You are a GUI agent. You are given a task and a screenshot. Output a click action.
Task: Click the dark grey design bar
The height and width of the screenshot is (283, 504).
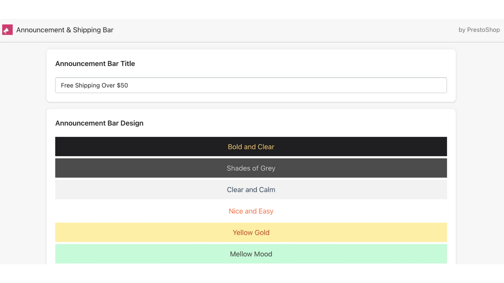126,168
